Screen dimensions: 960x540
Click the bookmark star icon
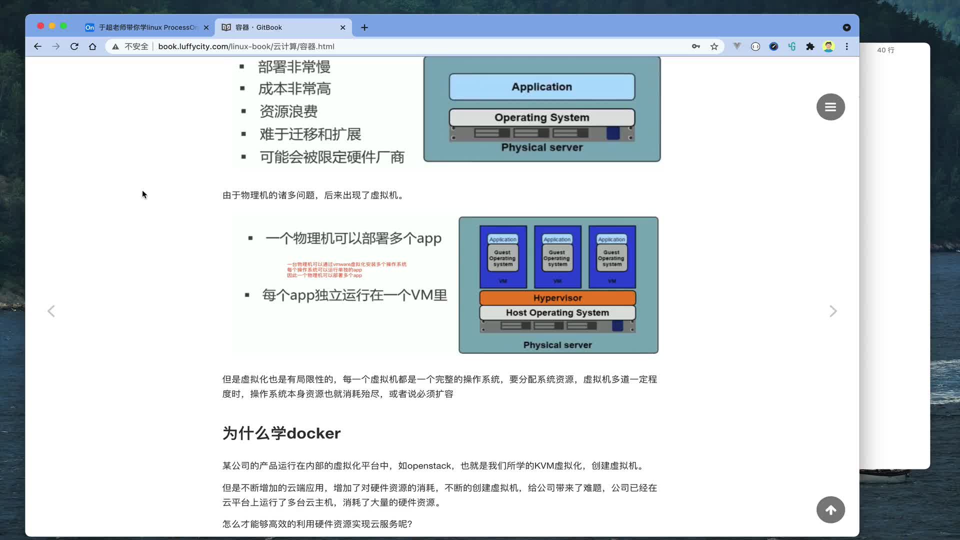coord(714,46)
